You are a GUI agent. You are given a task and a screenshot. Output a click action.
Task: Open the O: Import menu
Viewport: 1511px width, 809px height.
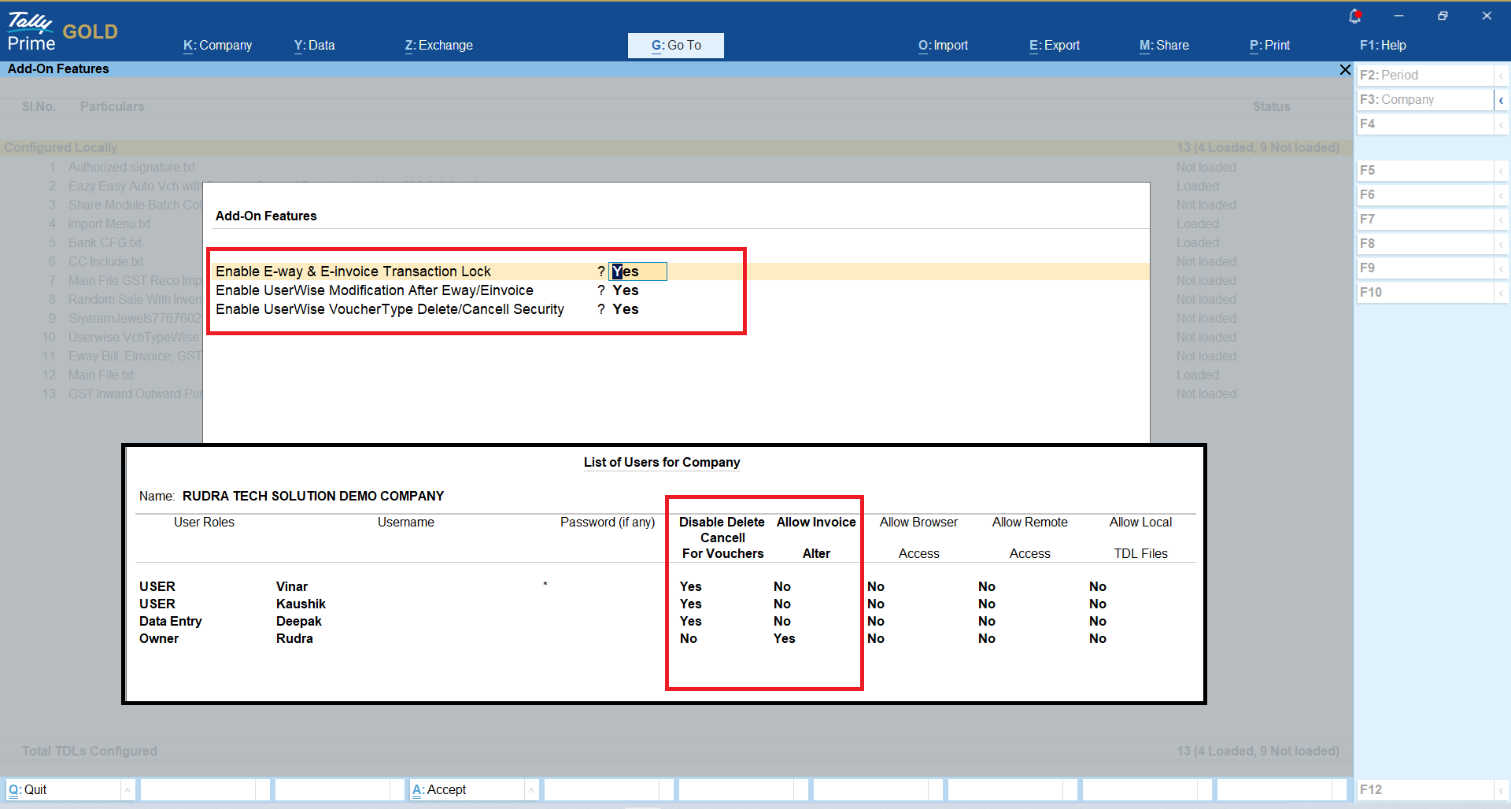943,46
